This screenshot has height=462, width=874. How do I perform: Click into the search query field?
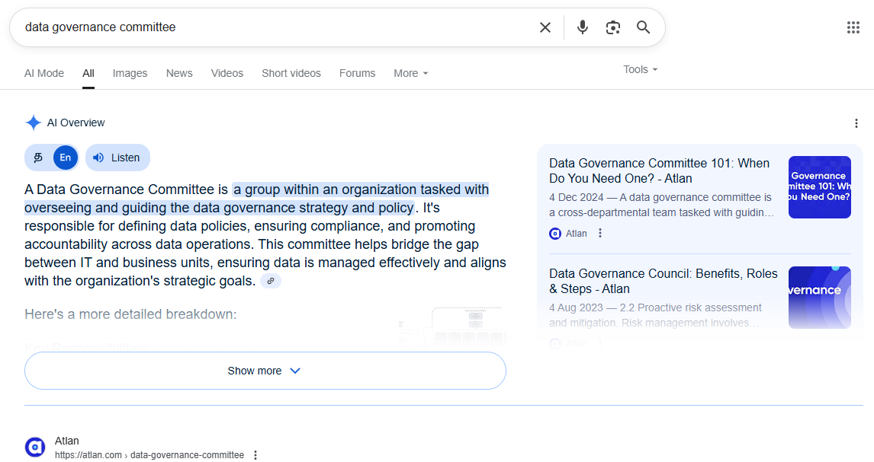pos(276,27)
